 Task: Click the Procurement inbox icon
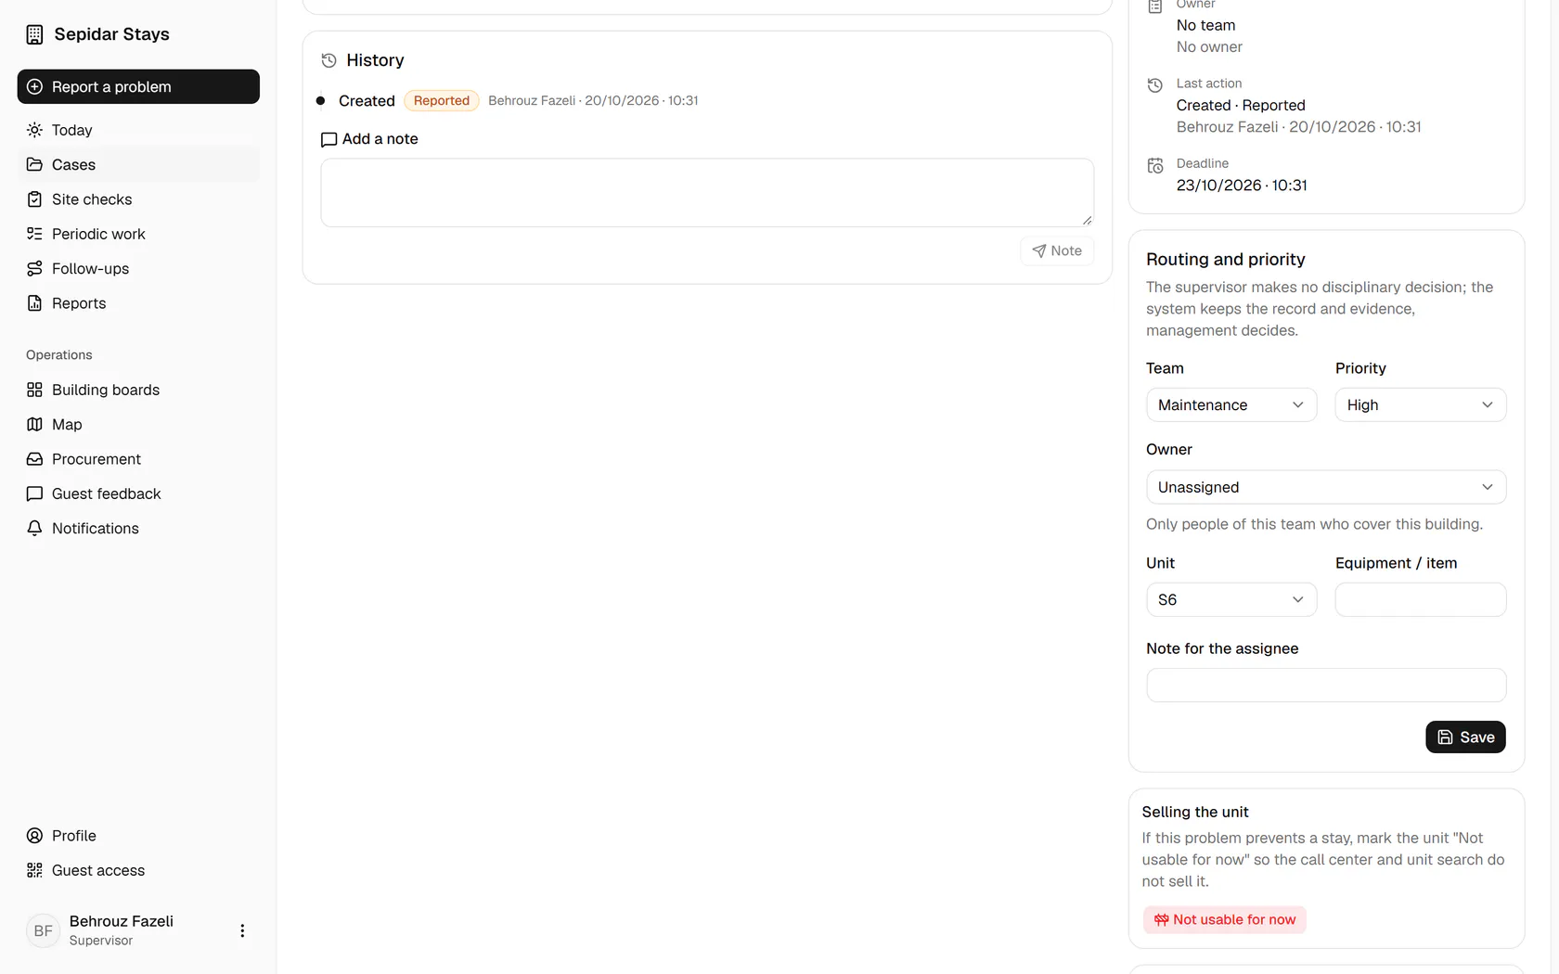coord(34,459)
